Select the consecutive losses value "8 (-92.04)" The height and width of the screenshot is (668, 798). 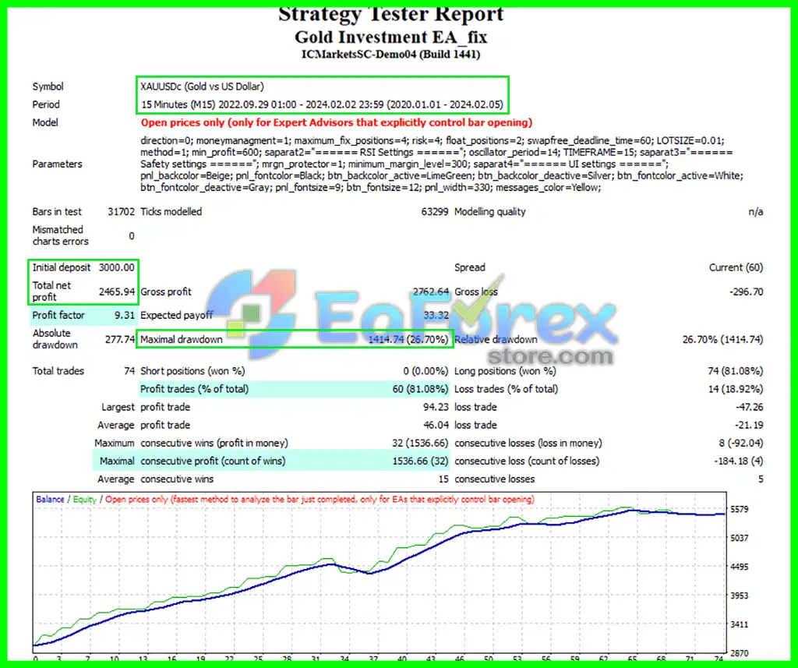(x=741, y=443)
